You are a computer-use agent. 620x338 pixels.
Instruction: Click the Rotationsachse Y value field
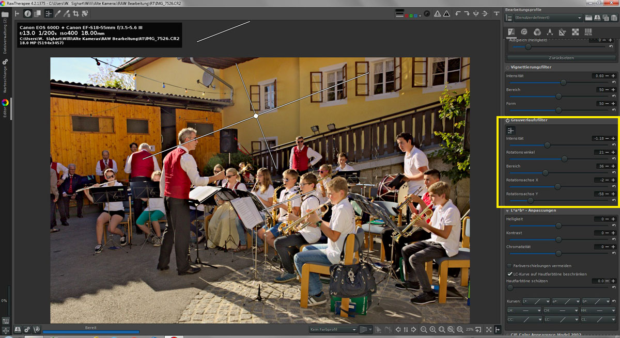tap(599, 194)
